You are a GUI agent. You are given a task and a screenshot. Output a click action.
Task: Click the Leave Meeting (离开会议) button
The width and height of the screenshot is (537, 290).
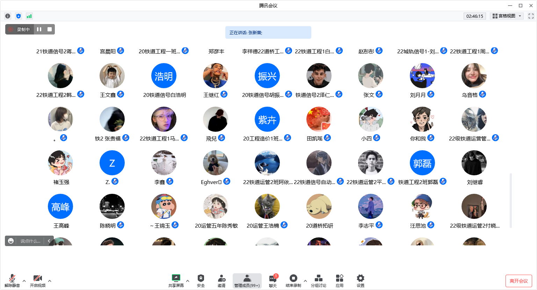click(518, 281)
